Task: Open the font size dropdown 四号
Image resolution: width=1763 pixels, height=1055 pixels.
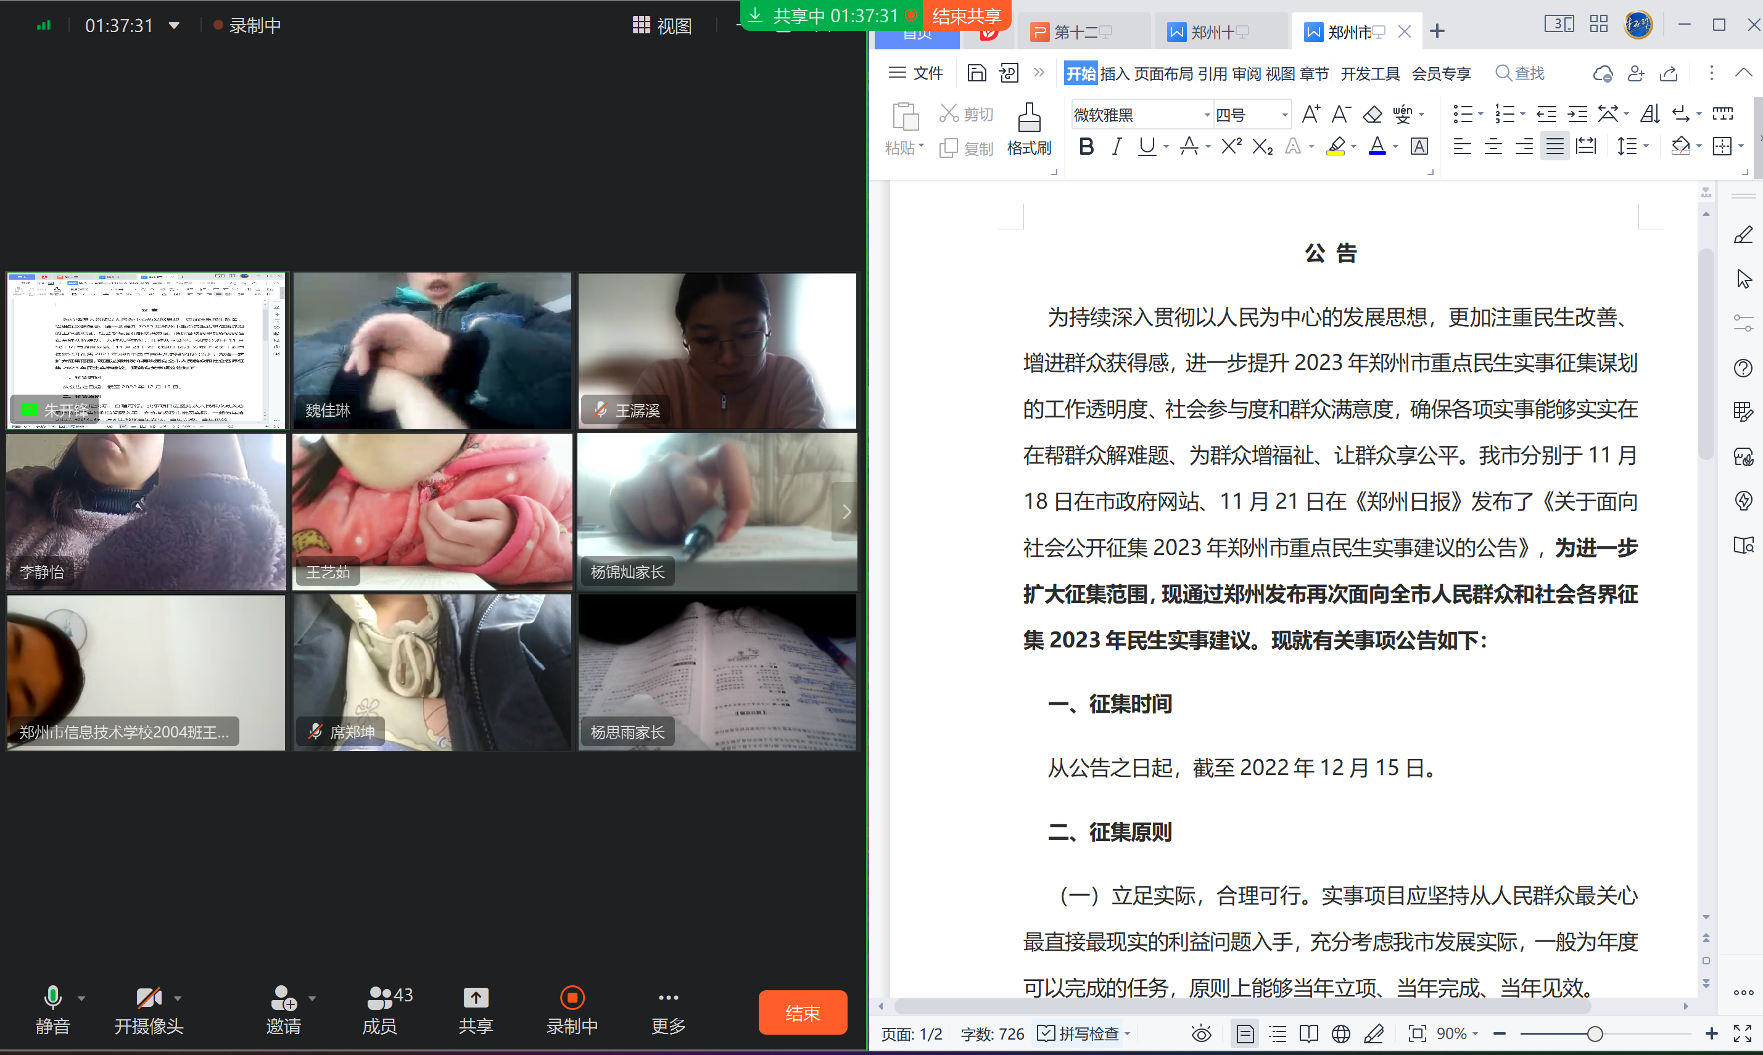Action: pos(1284,115)
